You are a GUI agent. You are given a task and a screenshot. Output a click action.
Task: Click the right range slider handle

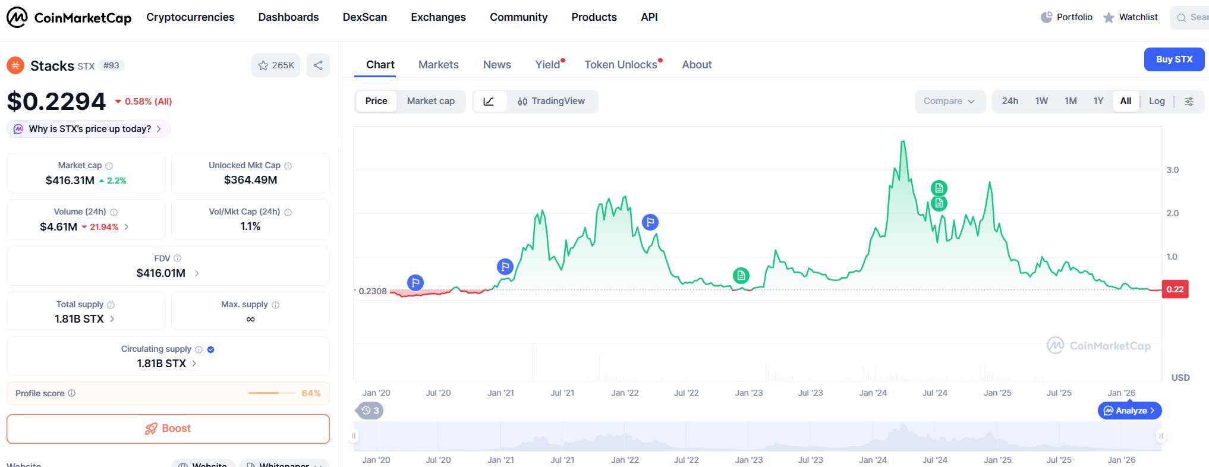point(1161,436)
